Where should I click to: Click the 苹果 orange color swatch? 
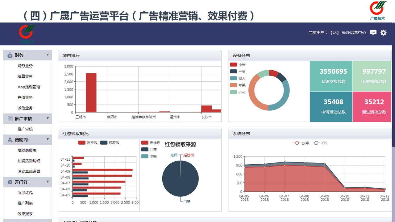tap(233, 85)
